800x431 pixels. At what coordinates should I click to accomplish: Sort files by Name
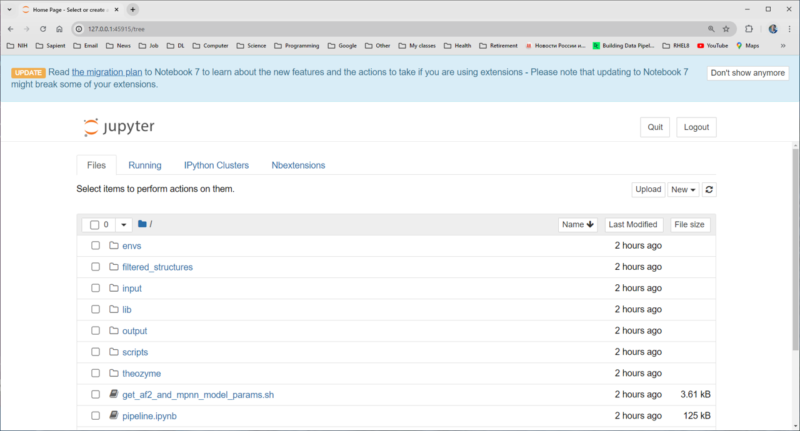click(577, 224)
